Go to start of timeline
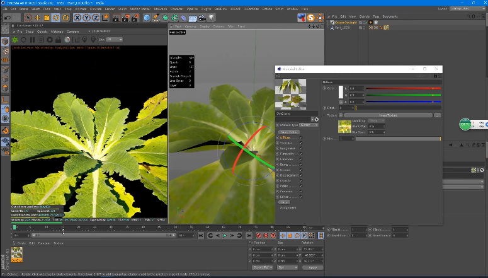Viewport: 488px width, 278px height. [201, 236]
